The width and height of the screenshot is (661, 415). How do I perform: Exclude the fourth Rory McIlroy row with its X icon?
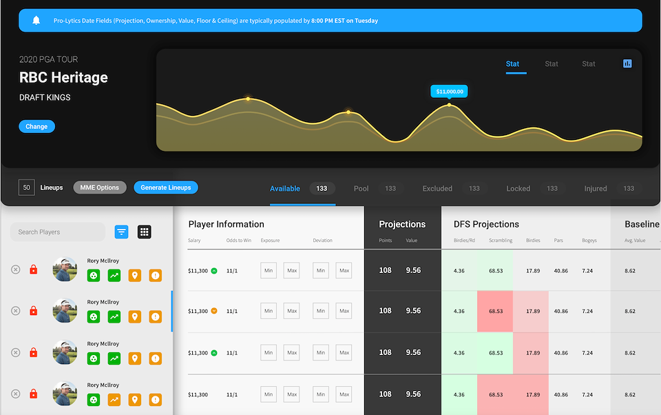pos(16,394)
